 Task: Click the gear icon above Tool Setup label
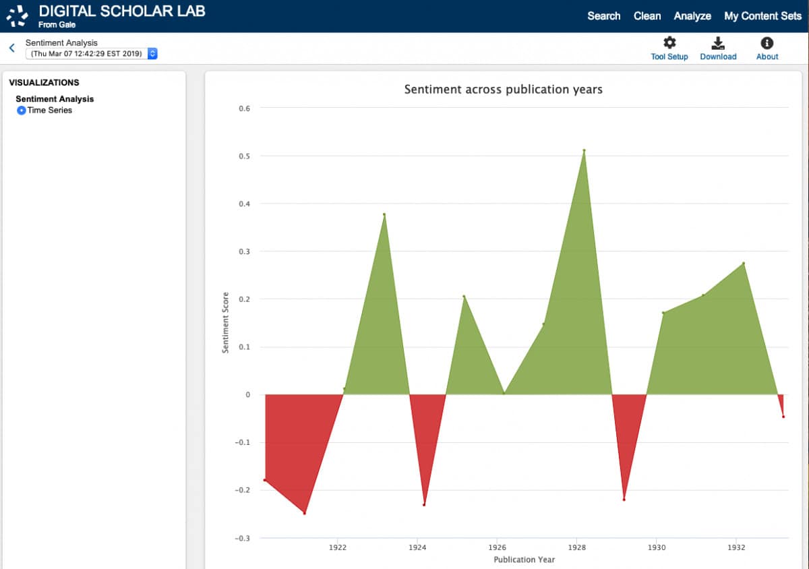click(669, 42)
